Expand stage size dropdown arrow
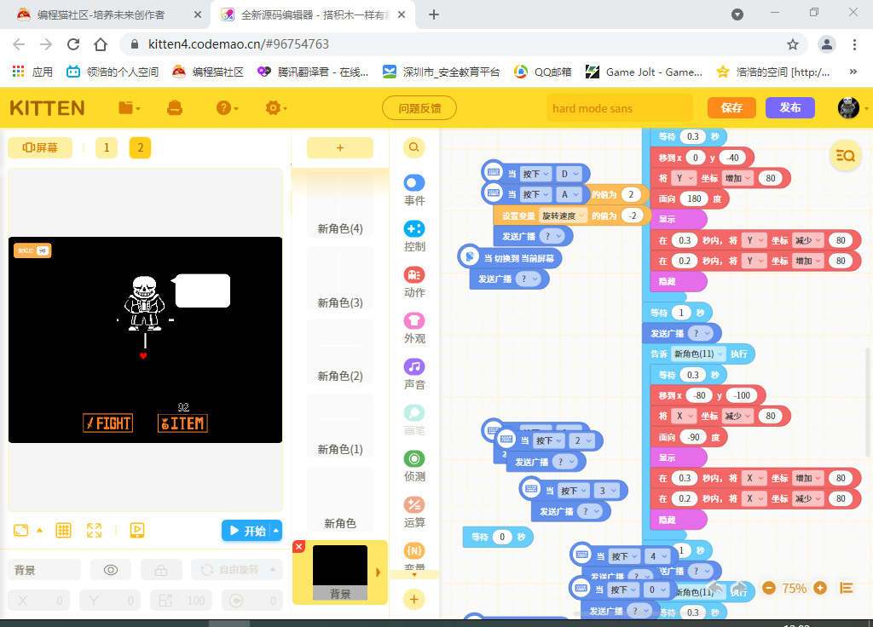The image size is (873, 627). coord(39,530)
